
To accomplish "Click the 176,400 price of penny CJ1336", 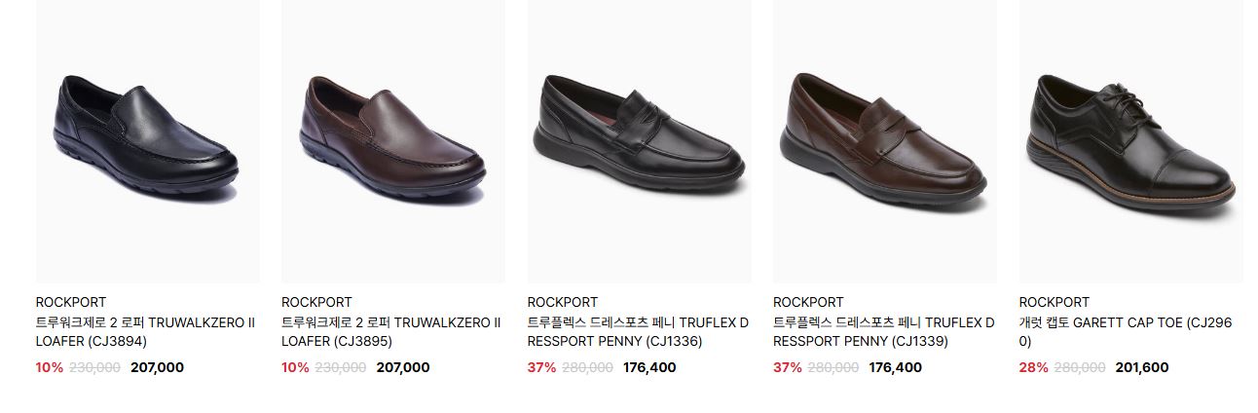I will click(649, 367).
